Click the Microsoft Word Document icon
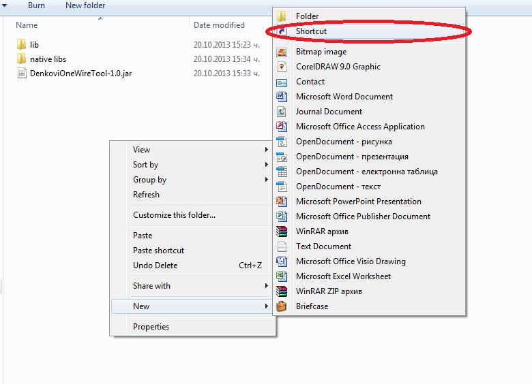This screenshot has width=532, height=384. click(x=282, y=97)
